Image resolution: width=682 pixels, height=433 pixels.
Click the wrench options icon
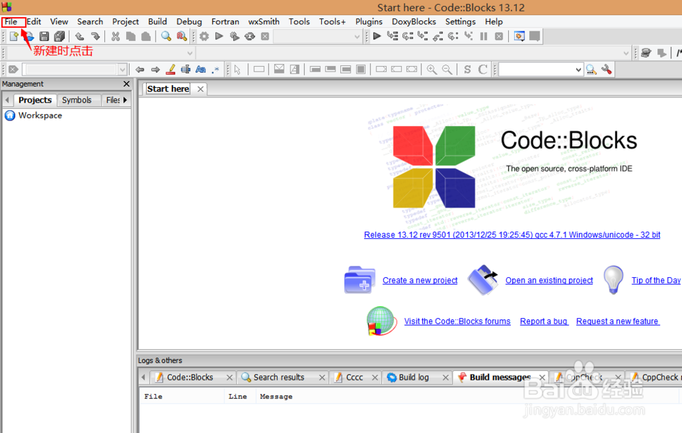[606, 69]
